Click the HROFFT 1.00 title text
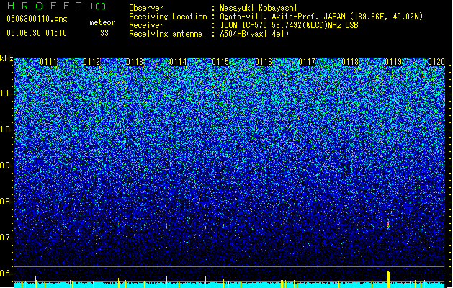Screen dimensions: 453x288 (56, 6)
